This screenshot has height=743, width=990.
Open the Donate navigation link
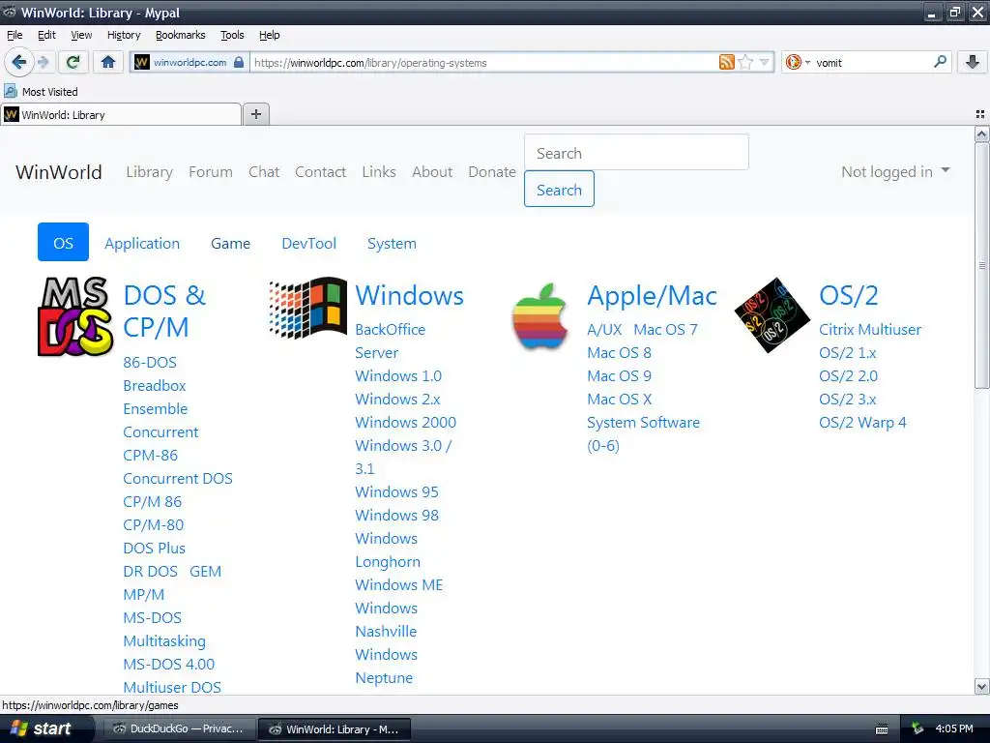click(492, 172)
